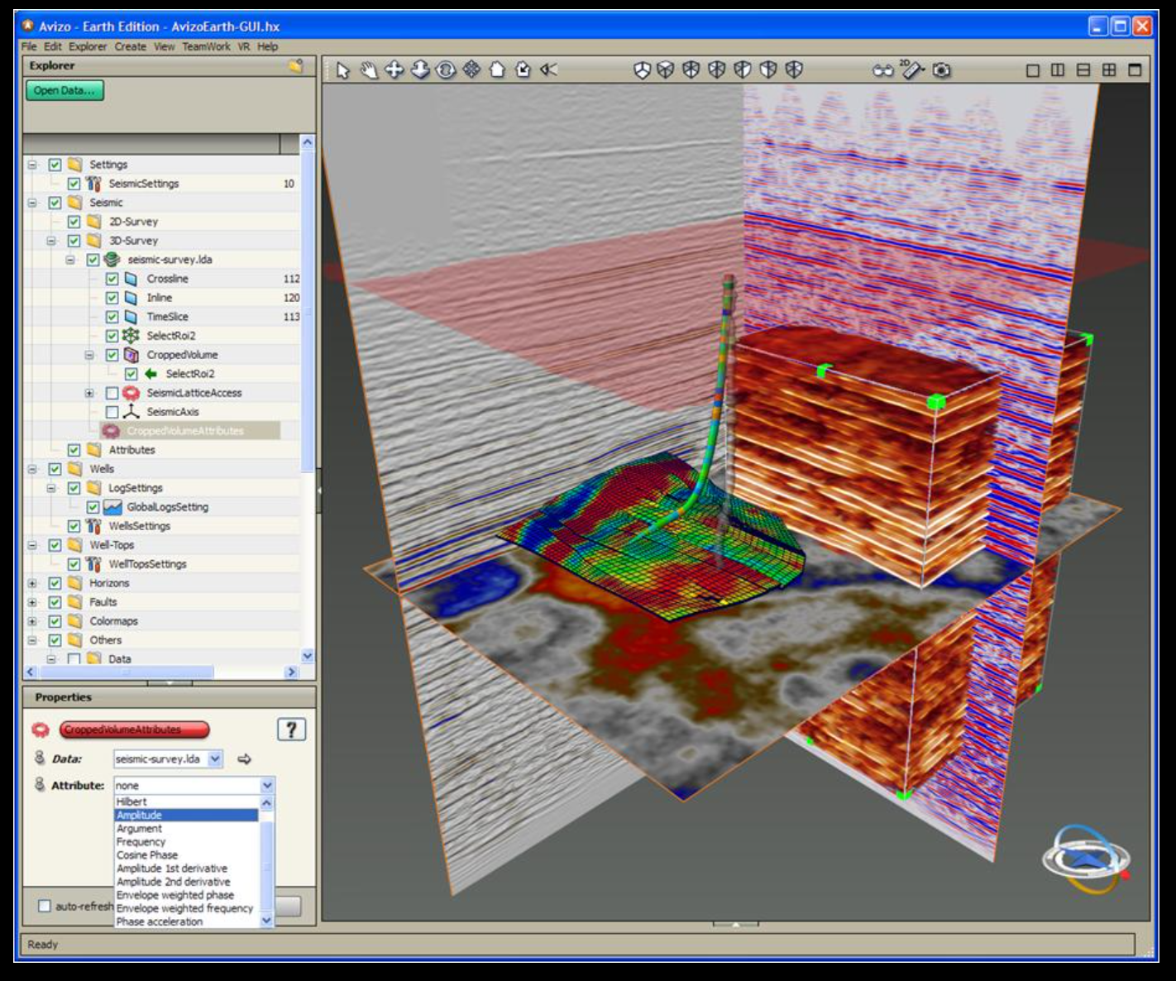The height and width of the screenshot is (981, 1176).
Task: Open the 2D measuring ruler tool
Action: [912, 69]
